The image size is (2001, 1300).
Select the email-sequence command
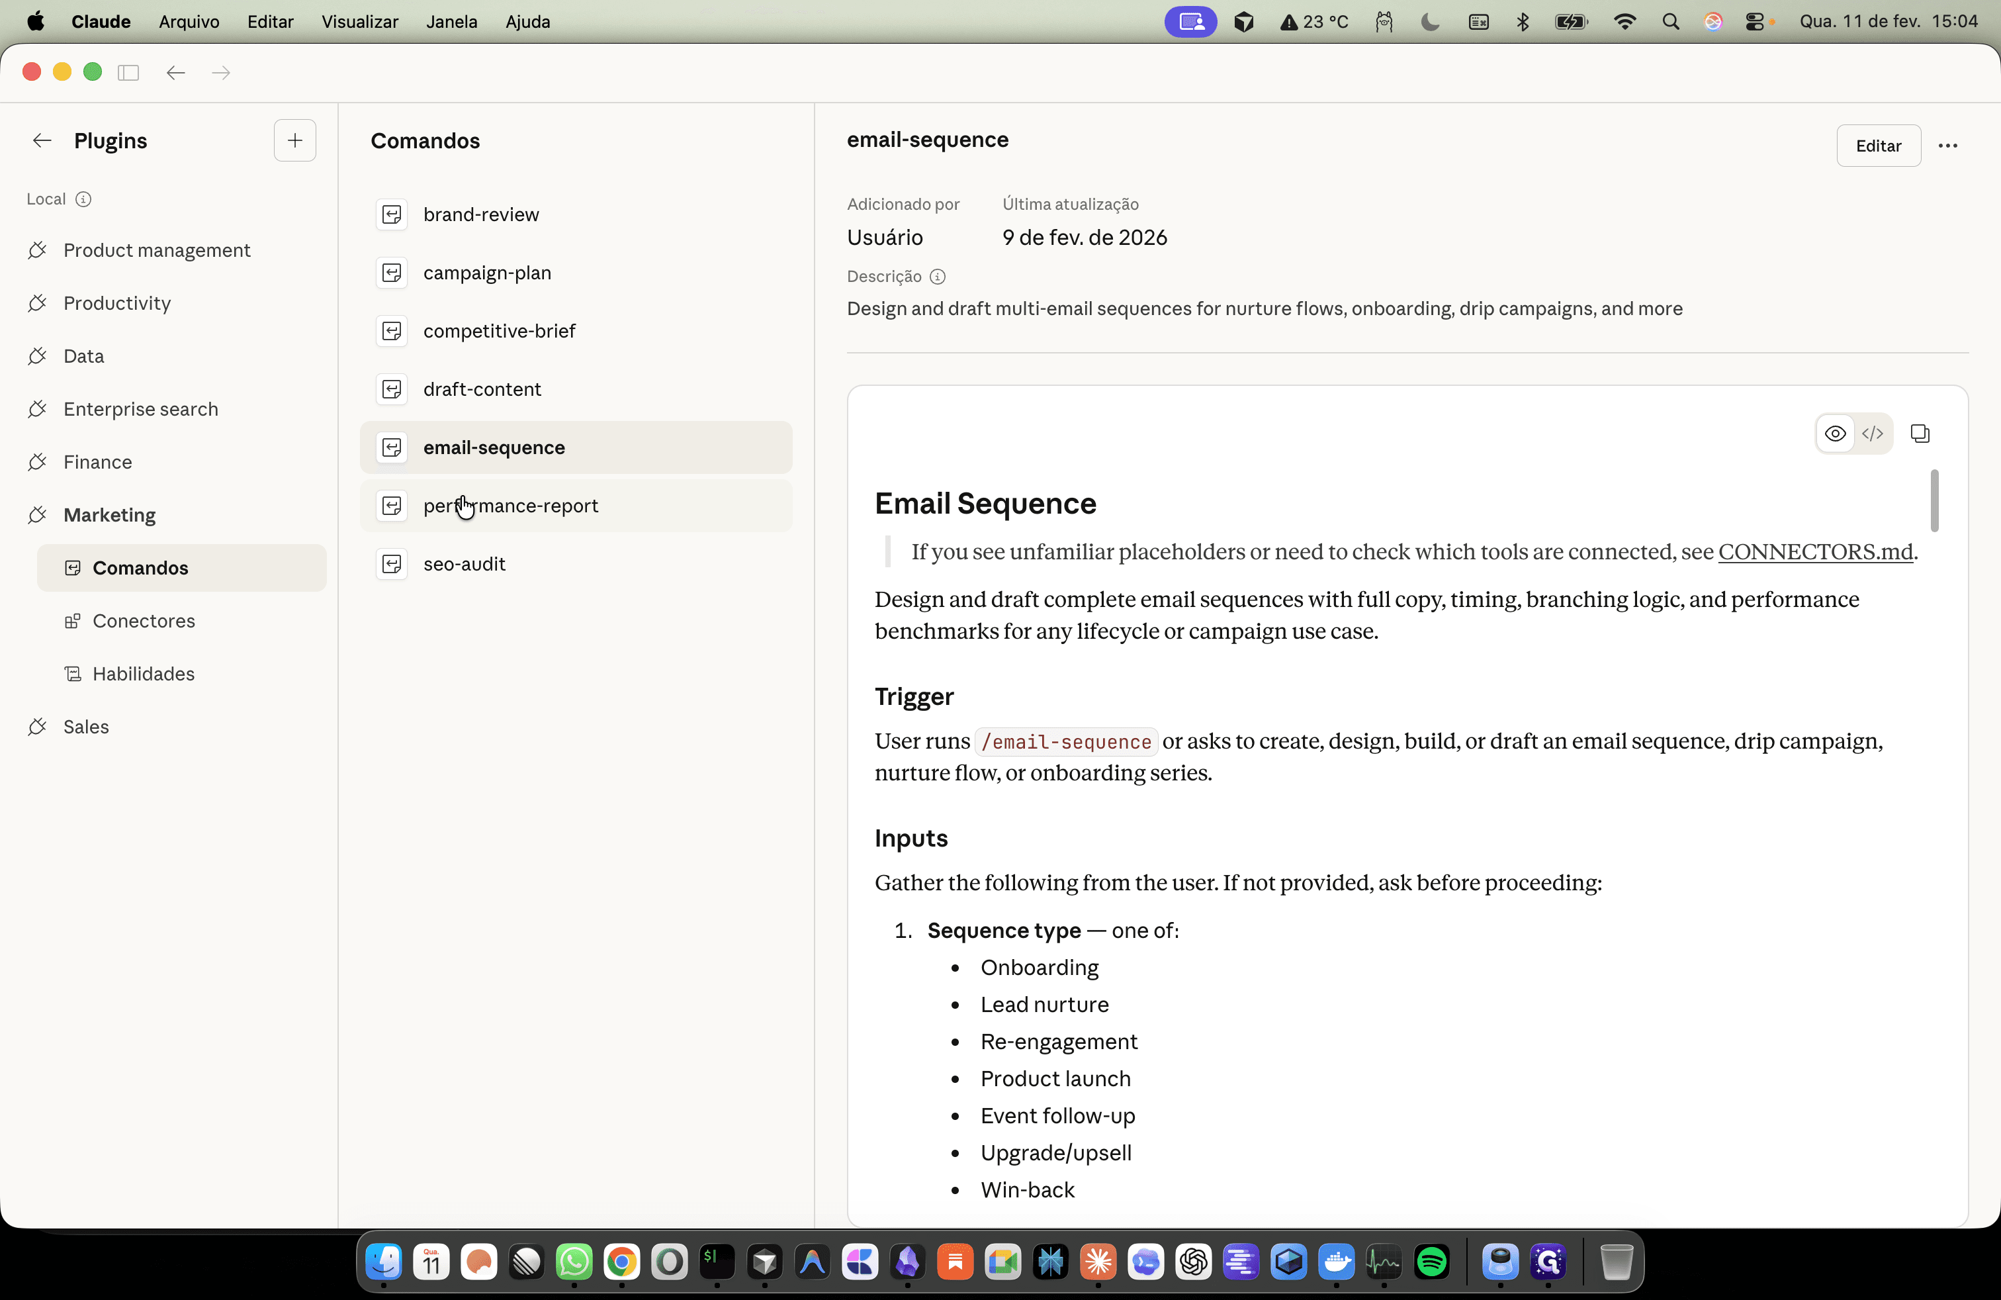pyautogui.click(x=576, y=447)
